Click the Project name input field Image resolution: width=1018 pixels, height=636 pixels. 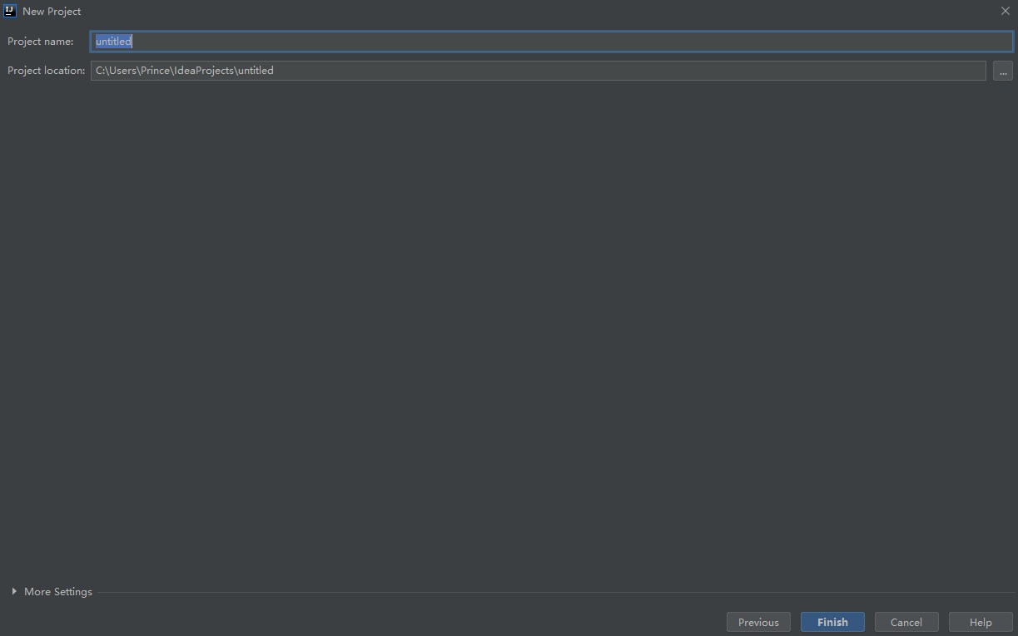pos(552,42)
